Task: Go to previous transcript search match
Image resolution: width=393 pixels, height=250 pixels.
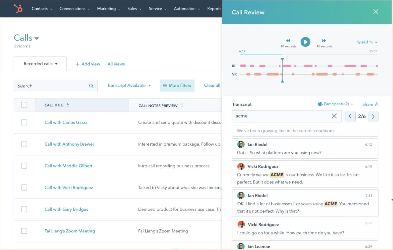Action: tap(350, 116)
